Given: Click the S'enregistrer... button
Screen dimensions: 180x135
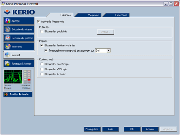Looking at the screenshot, I should (92, 129).
